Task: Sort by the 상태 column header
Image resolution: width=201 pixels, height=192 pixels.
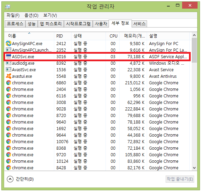Action: (88, 36)
